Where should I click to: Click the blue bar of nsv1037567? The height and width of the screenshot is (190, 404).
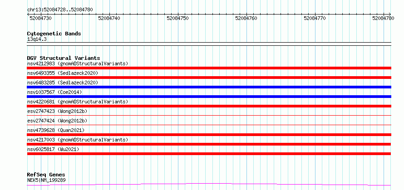coord(209,97)
